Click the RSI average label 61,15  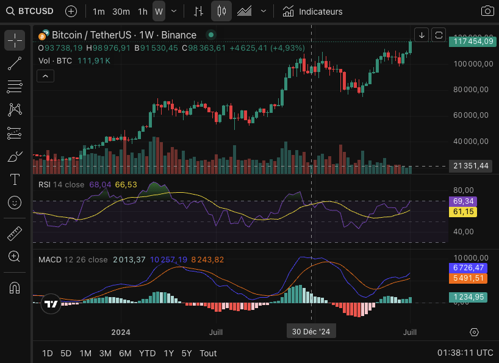tap(463, 212)
